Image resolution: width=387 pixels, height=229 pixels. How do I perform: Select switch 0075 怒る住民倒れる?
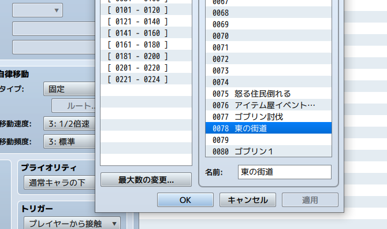click(268, 94)
